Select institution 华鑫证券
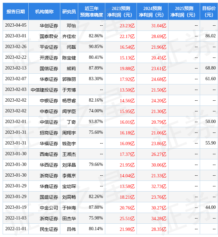This screenshot has height=237, width=218. point(49,187)
